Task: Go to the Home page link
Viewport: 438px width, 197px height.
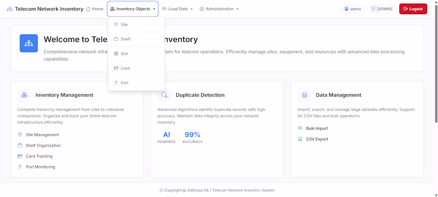Action: (x=95, y=9)
